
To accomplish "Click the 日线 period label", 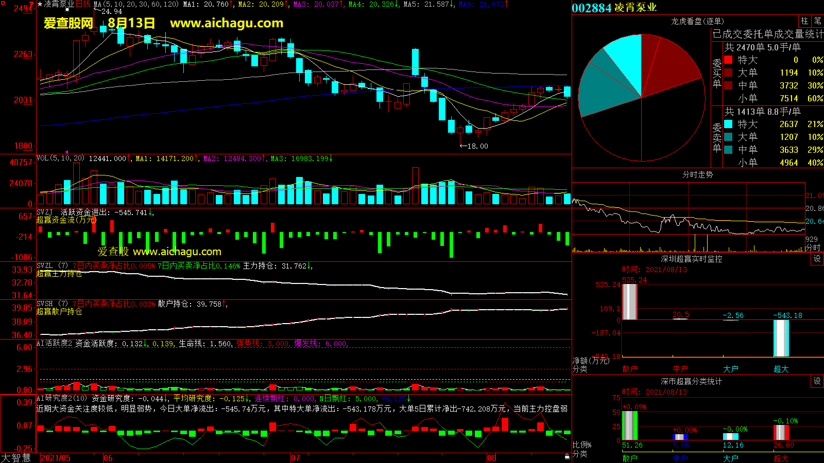I will coord(83,4).
